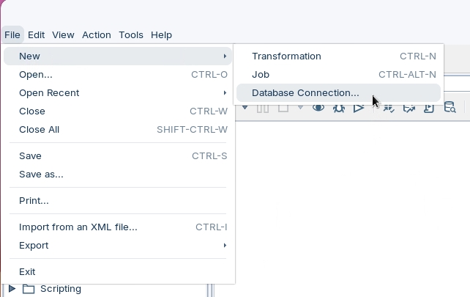The width and height of the screenshot is (470, 297).
Task: Click the Preview eye icon in toolbar
Action: click(x=318, y=108)
